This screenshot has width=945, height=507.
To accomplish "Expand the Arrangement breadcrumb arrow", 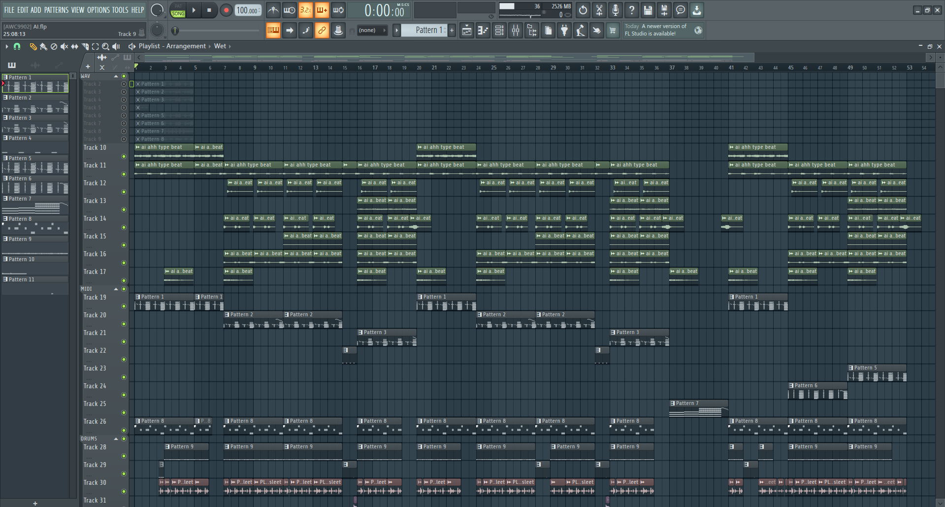I will [x=209, y=46].
